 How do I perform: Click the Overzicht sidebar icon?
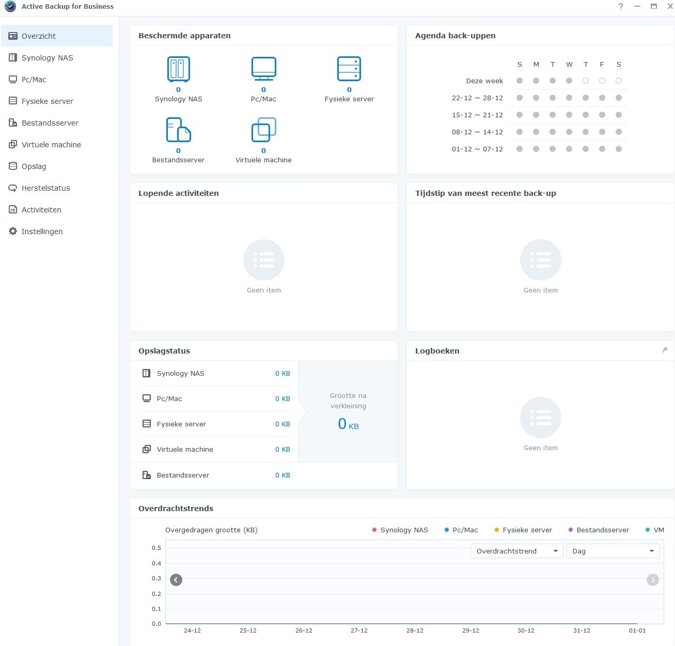point(13,36)
